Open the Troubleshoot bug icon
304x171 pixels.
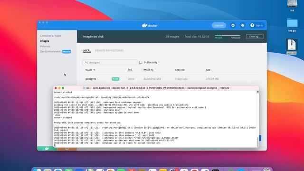click(x=243, y=25)
